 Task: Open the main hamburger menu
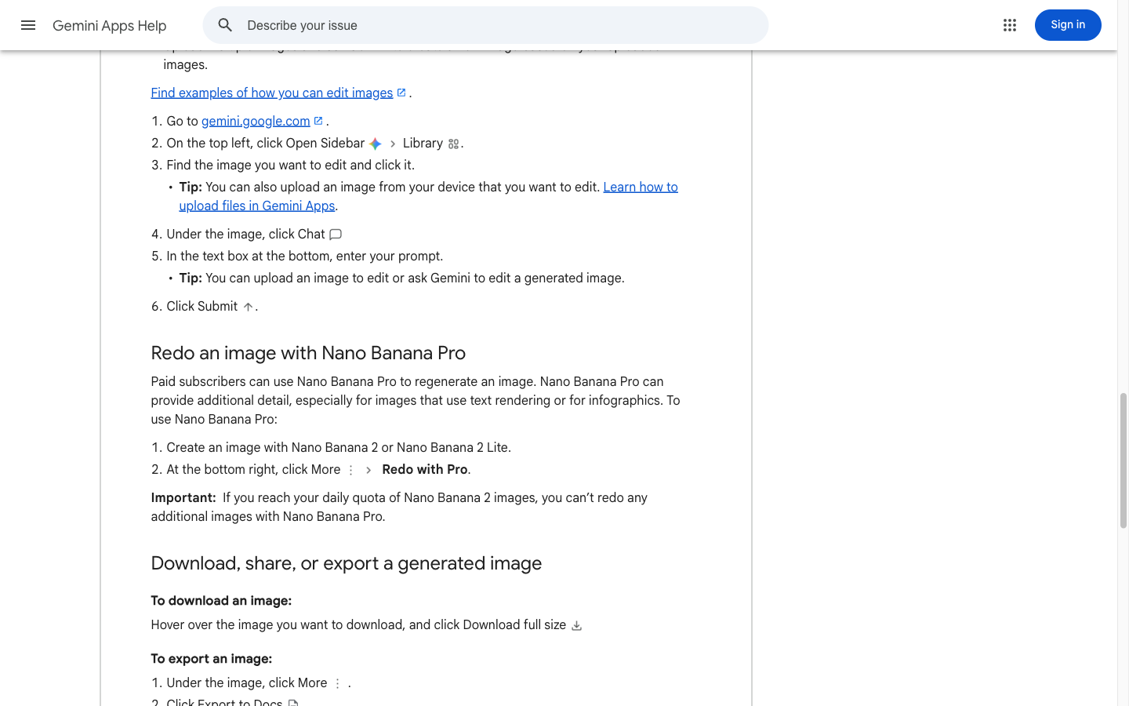28,25
